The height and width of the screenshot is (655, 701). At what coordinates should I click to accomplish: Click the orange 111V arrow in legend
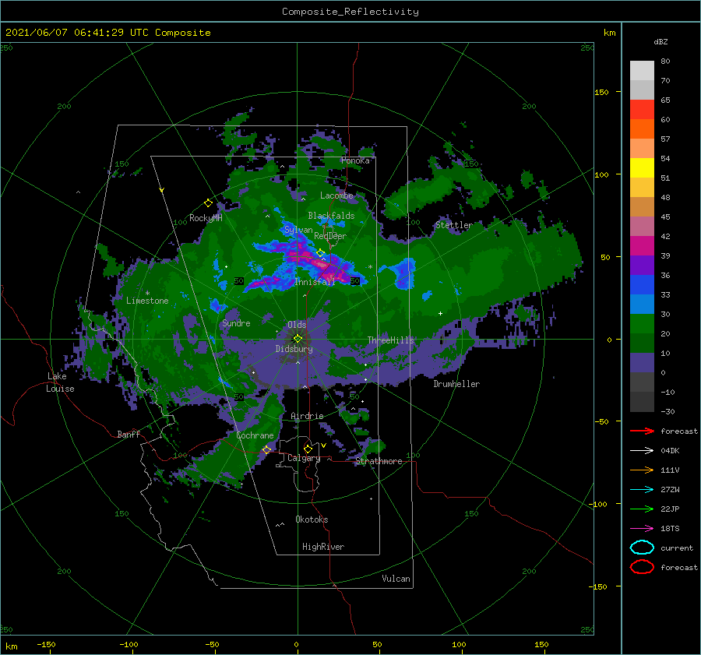(x=642, y=470)
